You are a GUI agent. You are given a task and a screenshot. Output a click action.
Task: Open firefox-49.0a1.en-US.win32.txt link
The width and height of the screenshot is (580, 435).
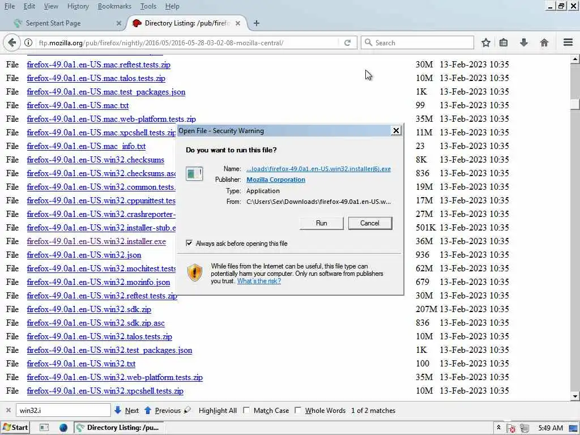click(81, 364)
